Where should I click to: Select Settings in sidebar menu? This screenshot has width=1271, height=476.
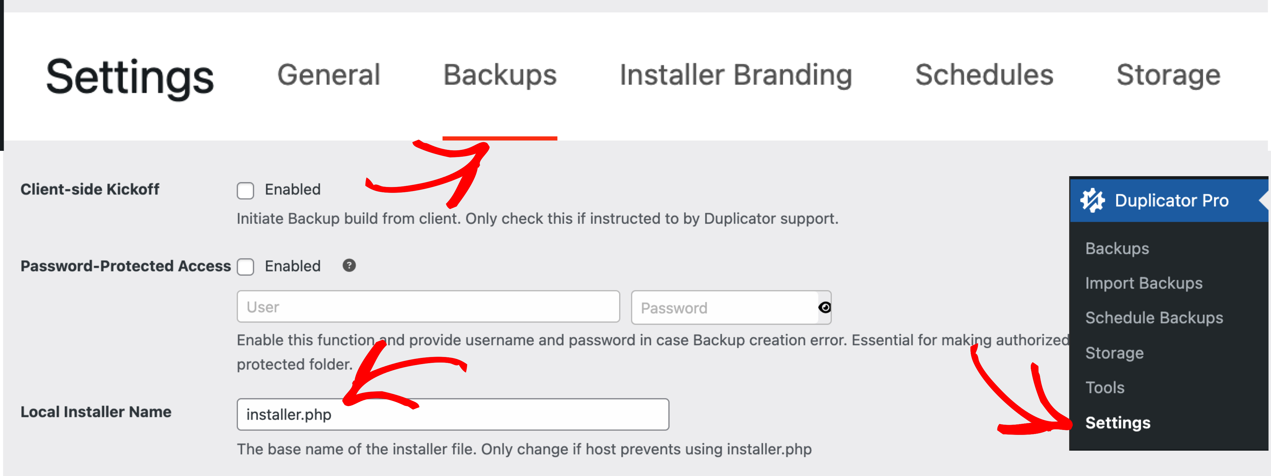1117,423
